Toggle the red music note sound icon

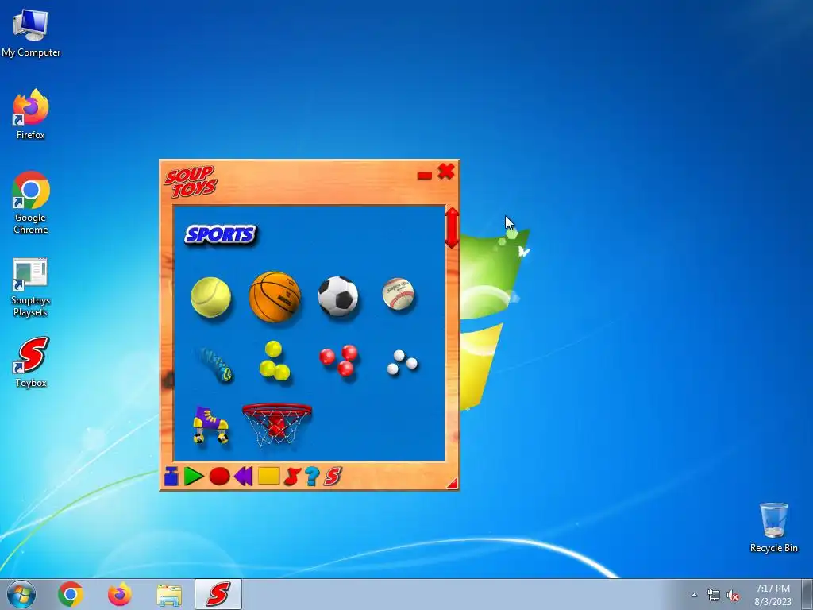(292, 477)
